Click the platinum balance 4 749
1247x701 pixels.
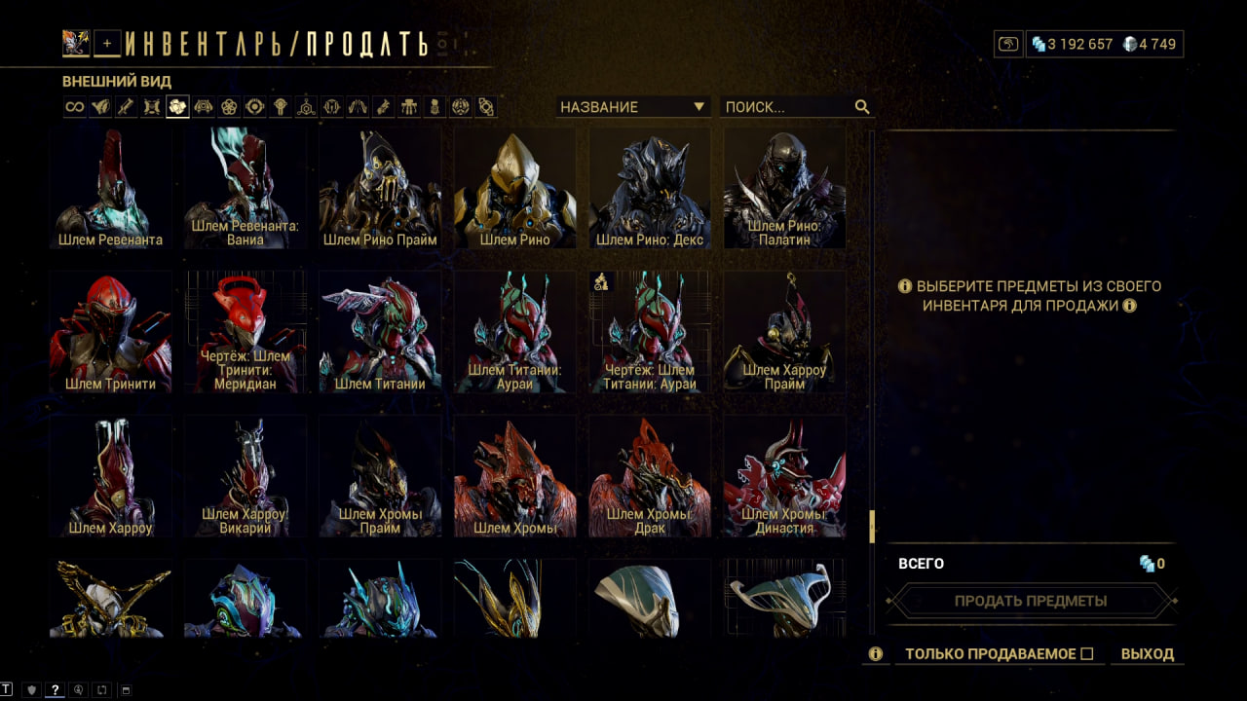point(1150,44)
